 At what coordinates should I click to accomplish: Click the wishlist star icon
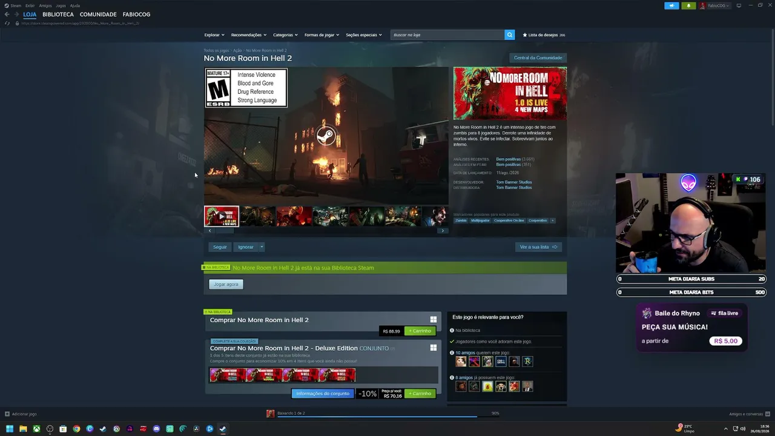(x=525, y=35)
